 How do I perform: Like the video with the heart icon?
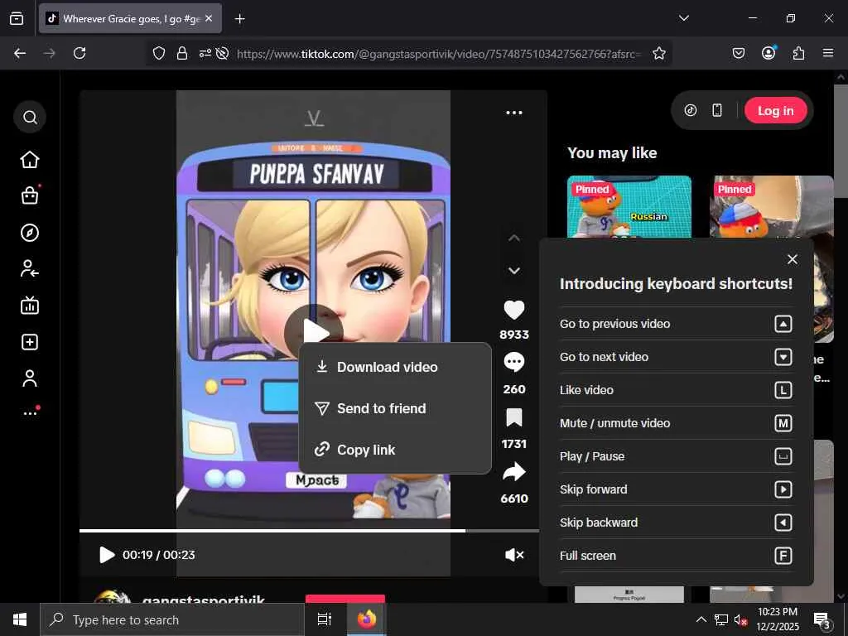click(514, 310)
